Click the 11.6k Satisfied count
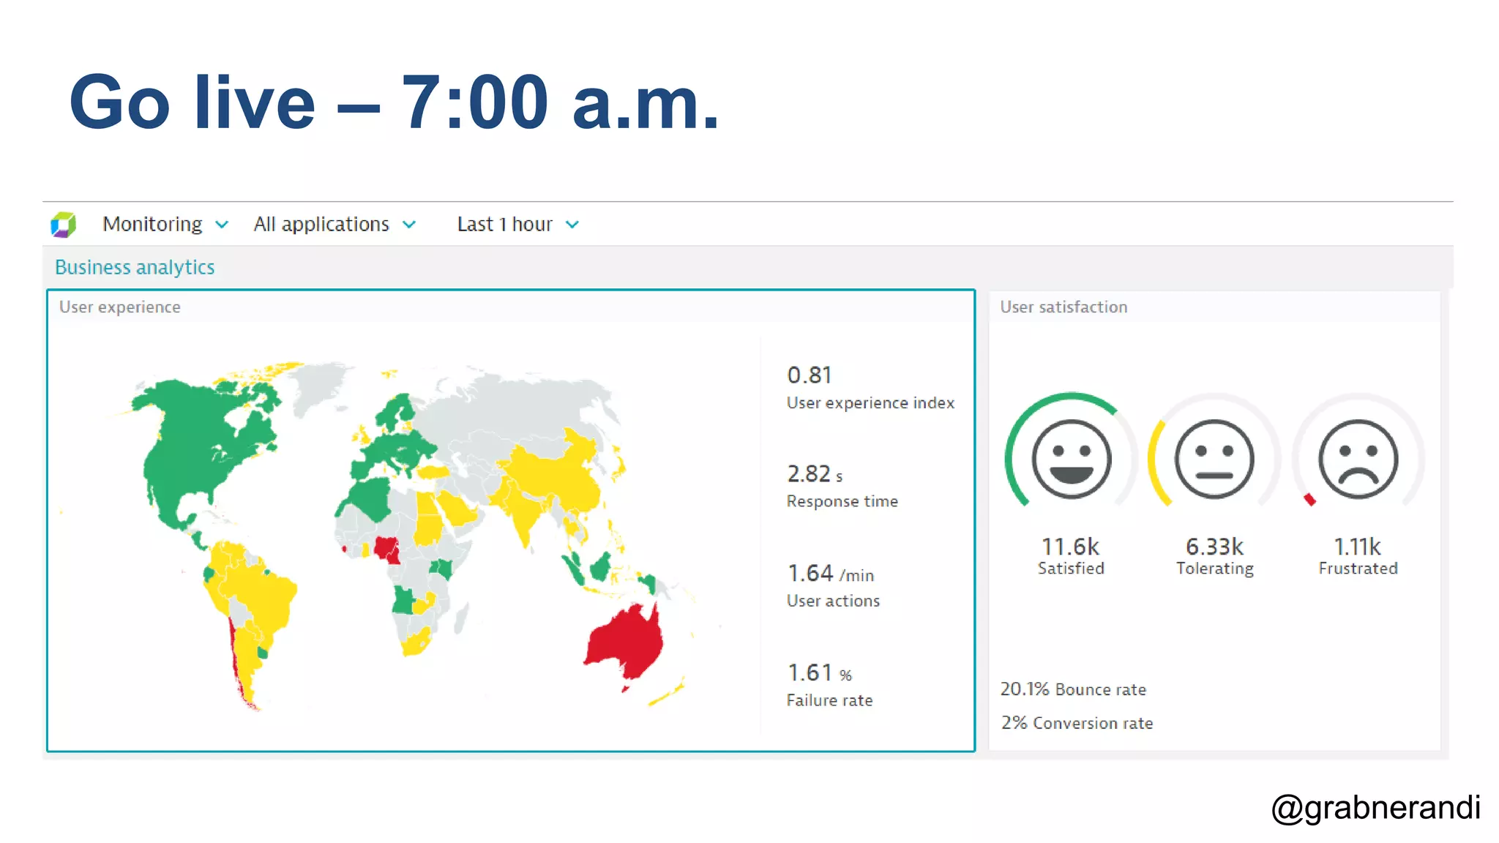The width and height of the screenshot is (1499, 843). [1070, 547]
